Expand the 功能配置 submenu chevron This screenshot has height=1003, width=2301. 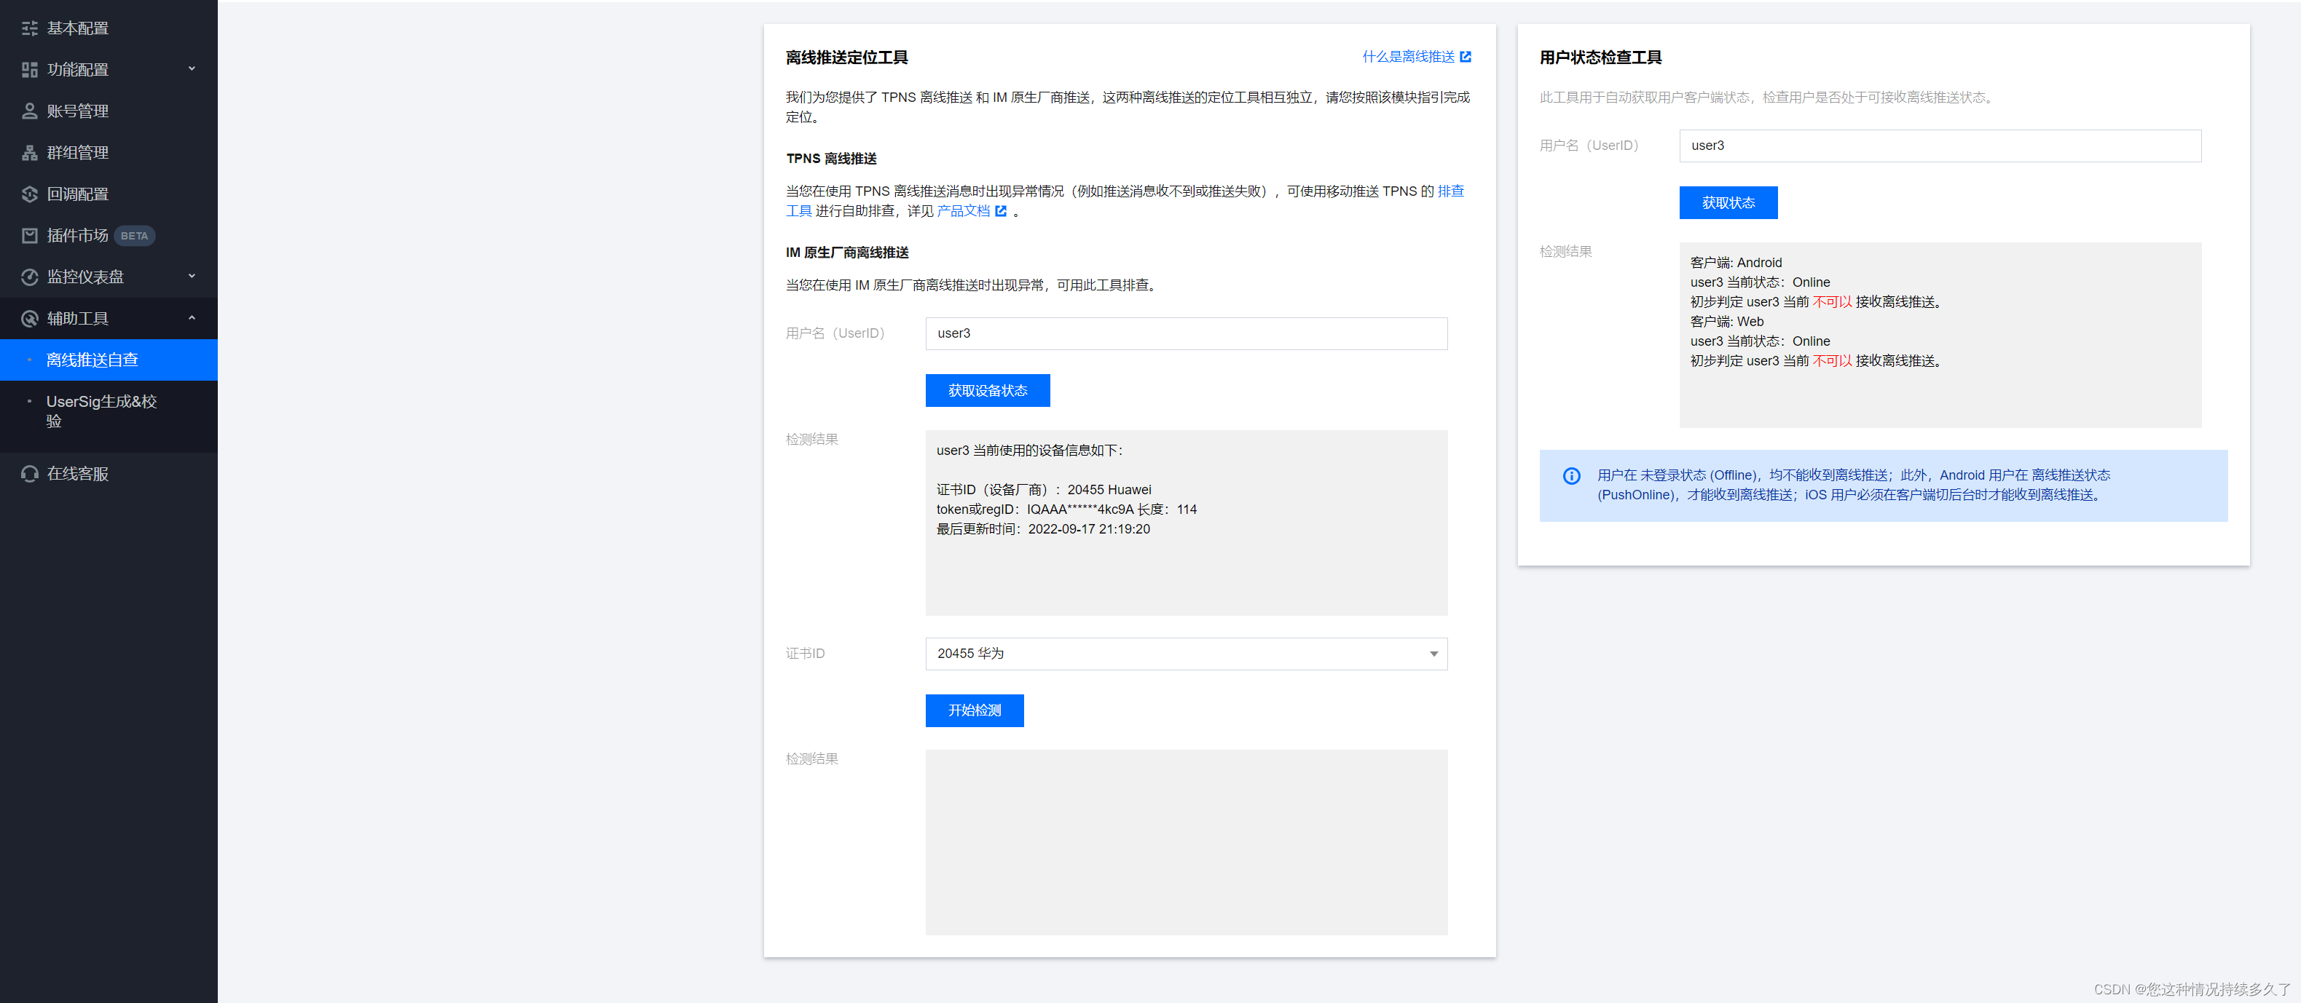click(x=191, y=68)
